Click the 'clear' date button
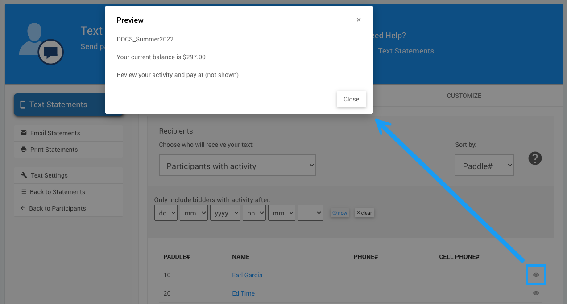 364,213
